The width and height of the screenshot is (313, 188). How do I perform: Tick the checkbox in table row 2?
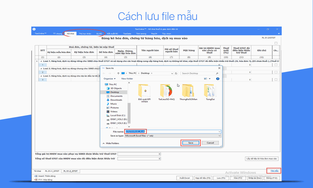[276, 72]
